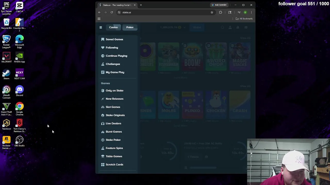Open the Saved Games bookmark icon
This screenshot has width=330, height=185.
pyautogui.click(x=103, y=39)
